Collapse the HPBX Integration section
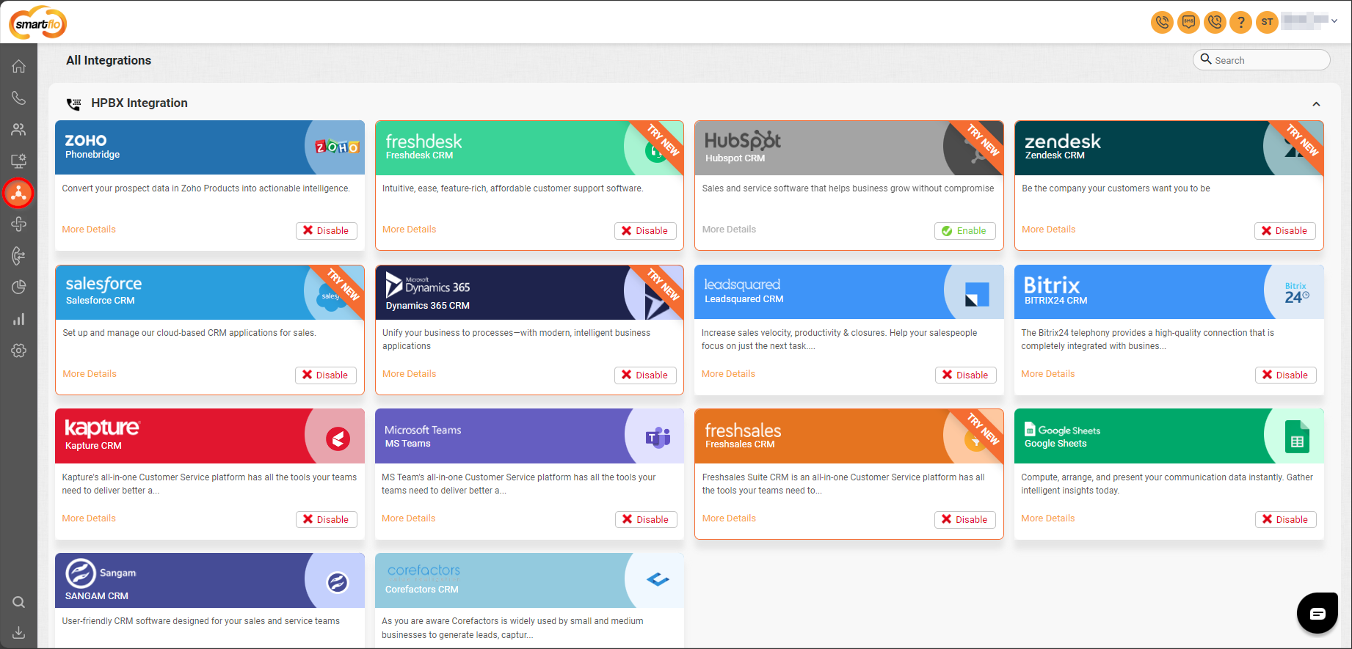The height and width of the screenshot is (649, 1352). click(1316, 104)
